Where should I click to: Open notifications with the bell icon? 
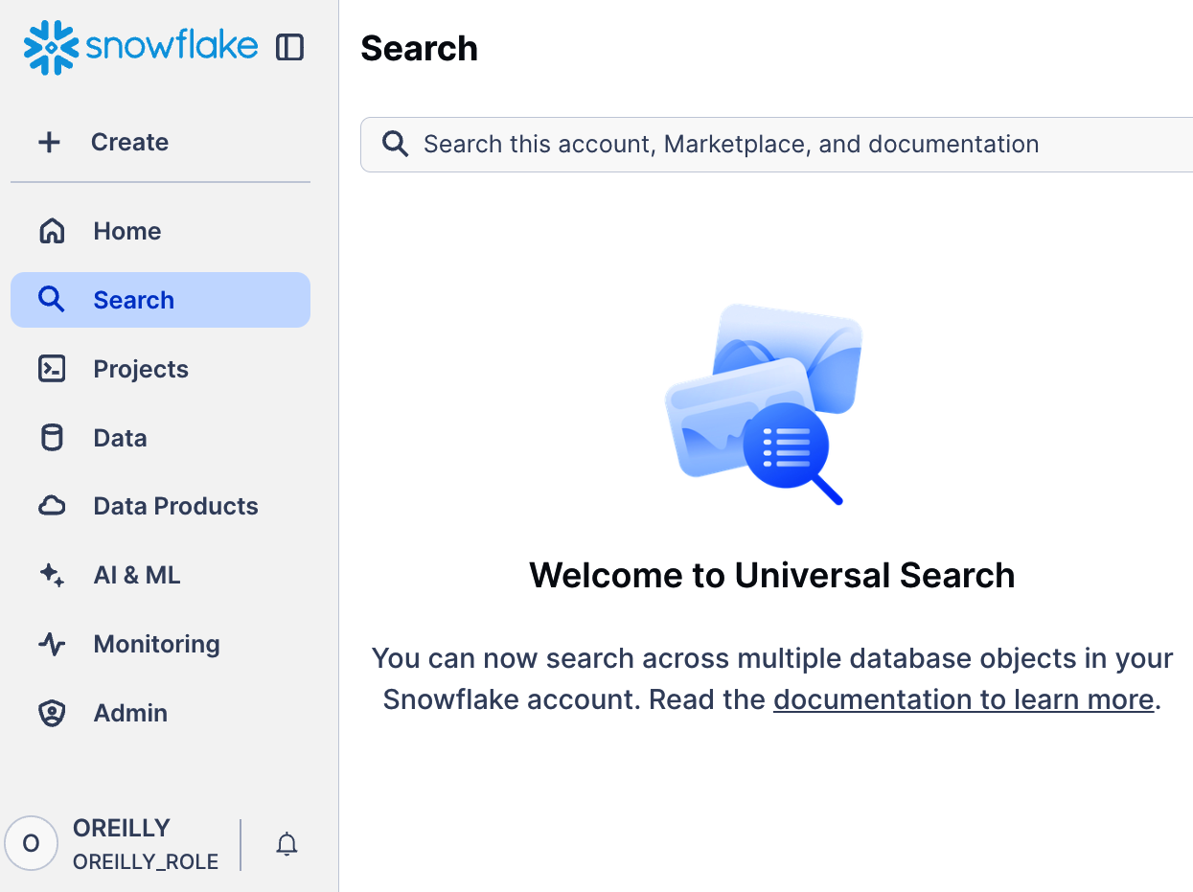pos(287,844)
